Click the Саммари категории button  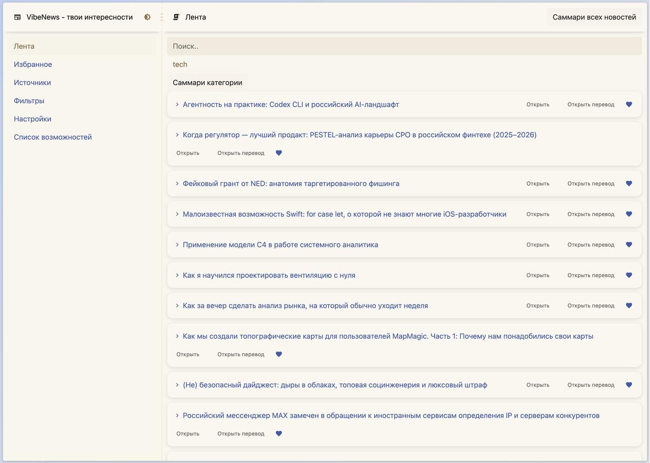pos(207,83)
